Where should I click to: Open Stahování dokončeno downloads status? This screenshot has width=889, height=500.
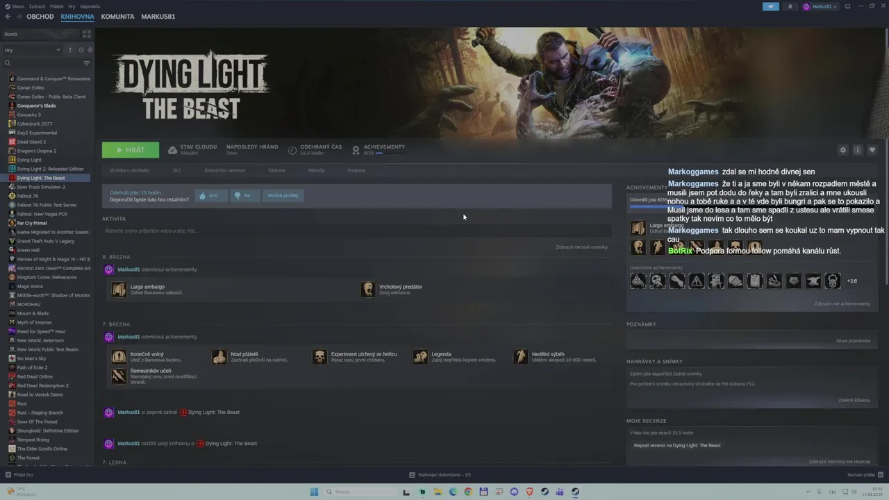tap(440, 475)
